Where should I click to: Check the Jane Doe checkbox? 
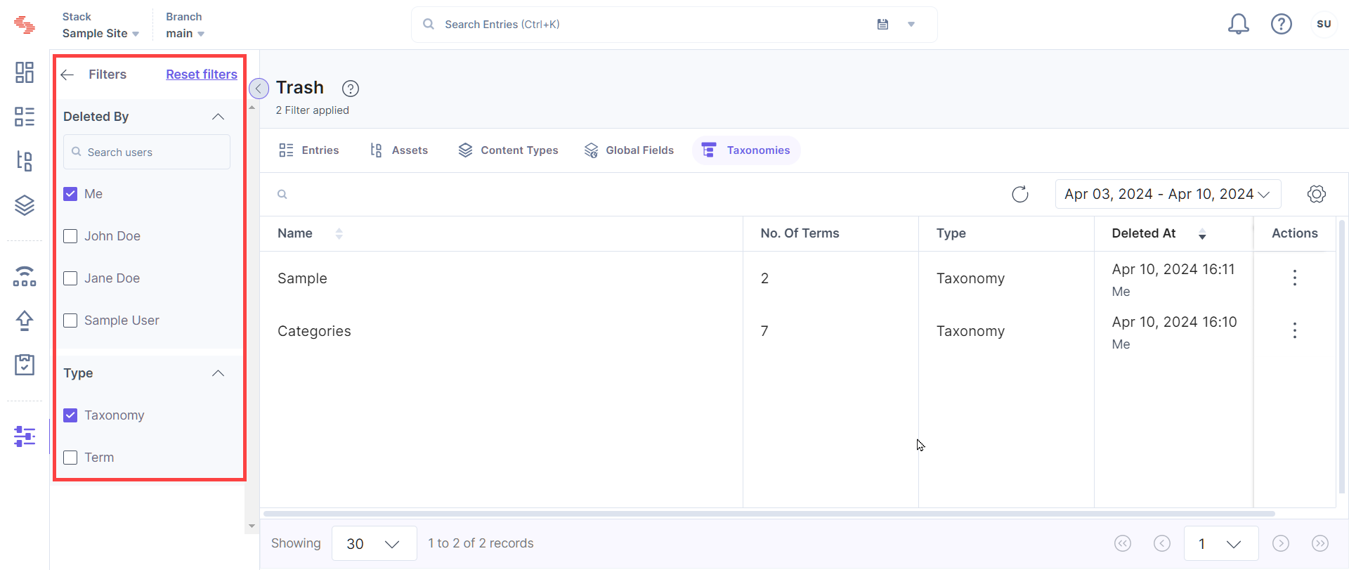(70, 278)
